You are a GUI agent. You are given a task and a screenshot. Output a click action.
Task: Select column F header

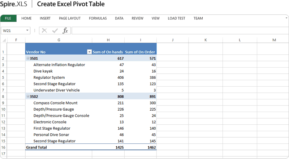tap(16, 40)
